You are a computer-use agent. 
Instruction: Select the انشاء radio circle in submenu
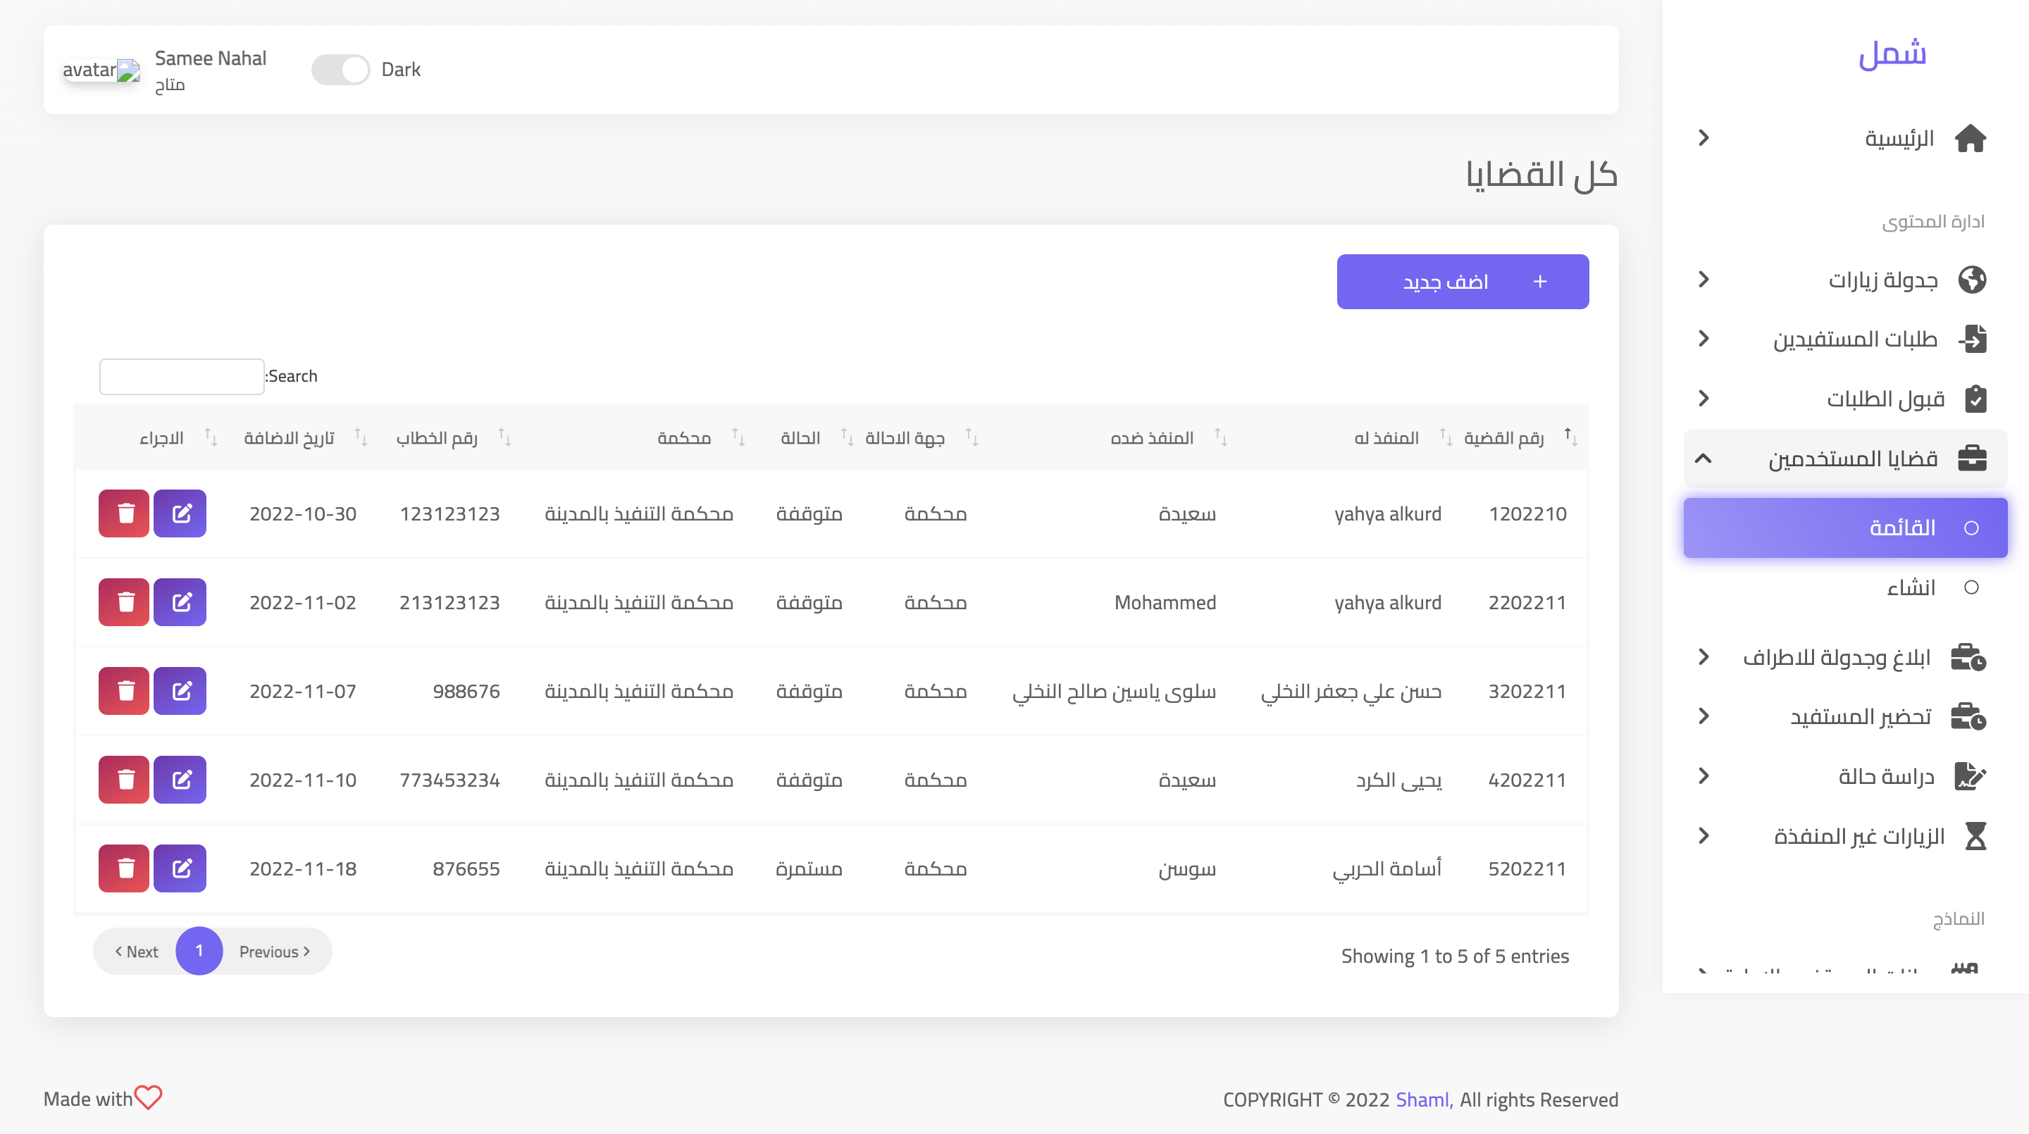tap(1971, 587)
